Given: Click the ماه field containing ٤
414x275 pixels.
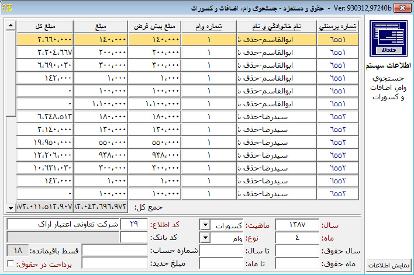Looking at the screenshot, I should pyautogui.click(x=297, y=238).
